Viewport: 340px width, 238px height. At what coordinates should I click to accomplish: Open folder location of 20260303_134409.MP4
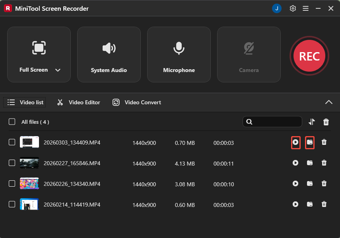(310, 142)
